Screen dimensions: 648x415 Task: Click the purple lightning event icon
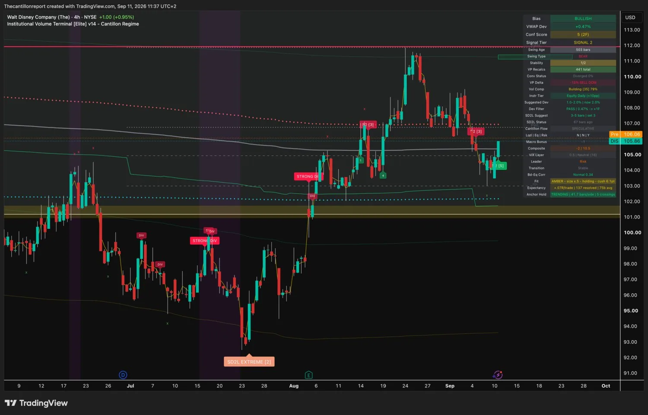click(x=498, y=375)
